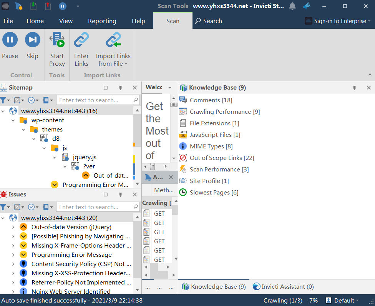
Task: Open the Help ribbon tab
Action: point(138,21)
